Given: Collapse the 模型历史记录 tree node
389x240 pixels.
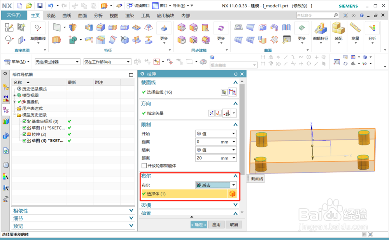Looking at the screenshot, I should pos(14,115).
